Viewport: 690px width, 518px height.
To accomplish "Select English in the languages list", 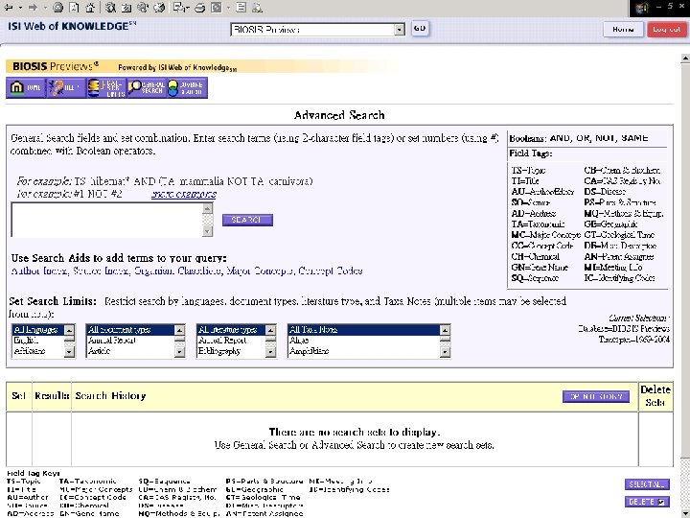I will coord(37,341).
